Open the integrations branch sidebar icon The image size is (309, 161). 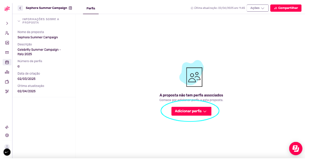coord(7,91)
